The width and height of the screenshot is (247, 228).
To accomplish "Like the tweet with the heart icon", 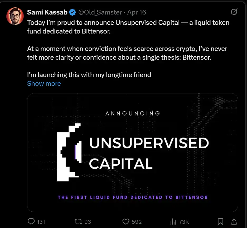I will pos(126,221).
